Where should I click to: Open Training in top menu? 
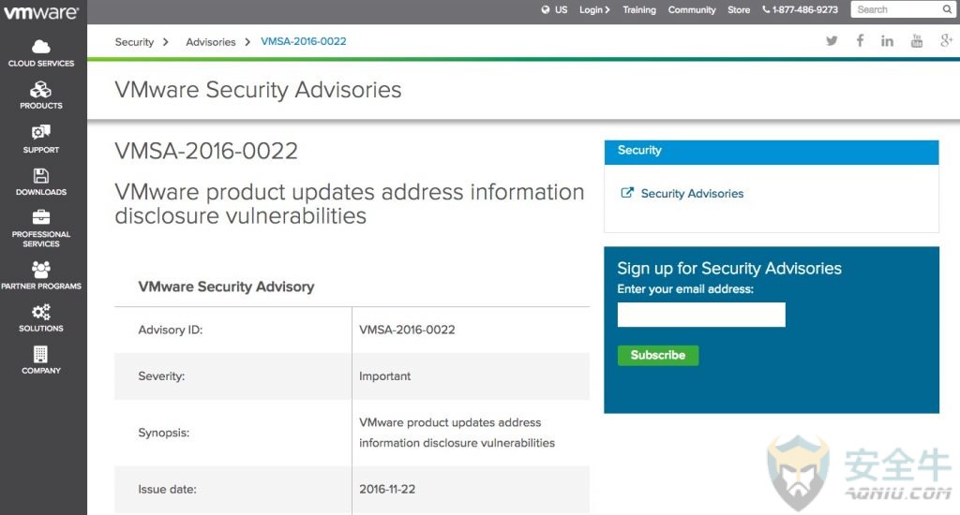pos(639,9)
